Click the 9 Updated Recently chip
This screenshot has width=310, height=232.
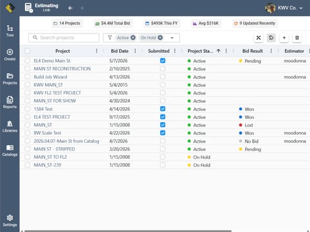[255, 23]
